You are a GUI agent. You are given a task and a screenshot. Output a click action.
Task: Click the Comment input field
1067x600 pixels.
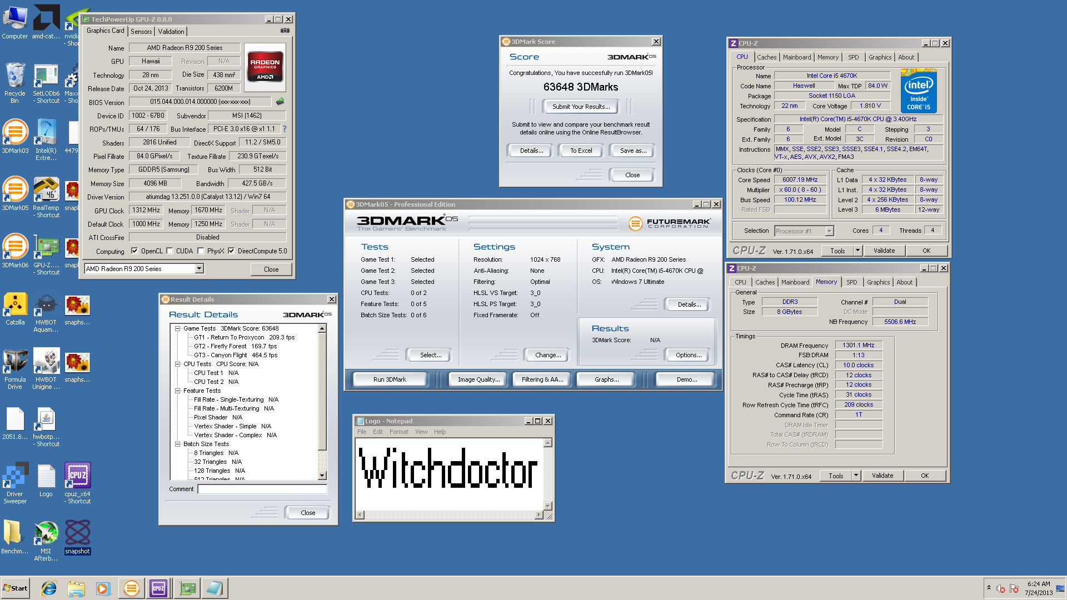tap(262, 489)
